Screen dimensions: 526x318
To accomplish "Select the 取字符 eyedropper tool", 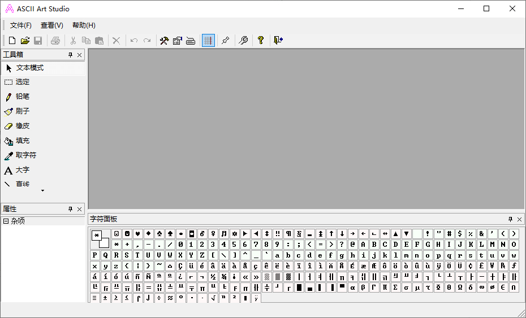I will pyautogui.click(x=43, y=155).
